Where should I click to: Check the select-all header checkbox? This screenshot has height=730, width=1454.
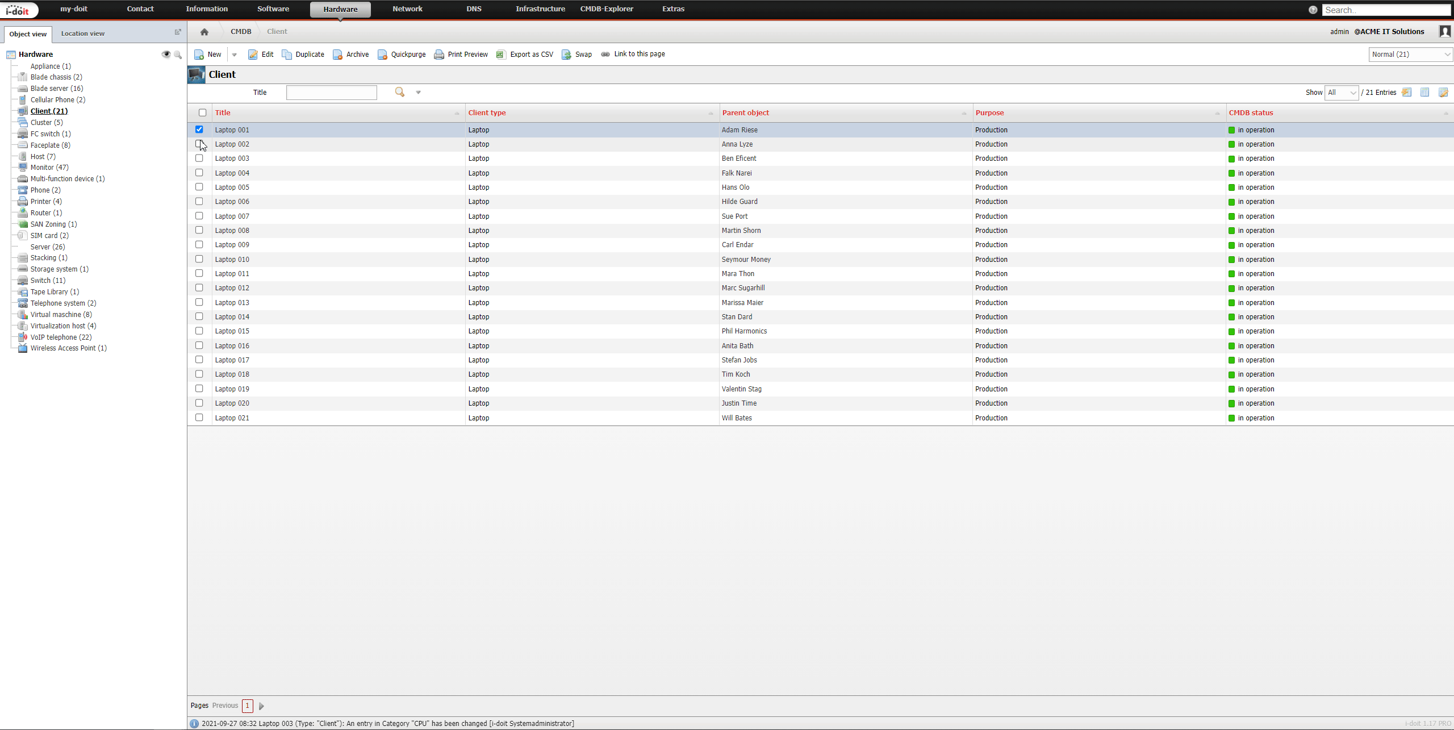coord(203,112)
